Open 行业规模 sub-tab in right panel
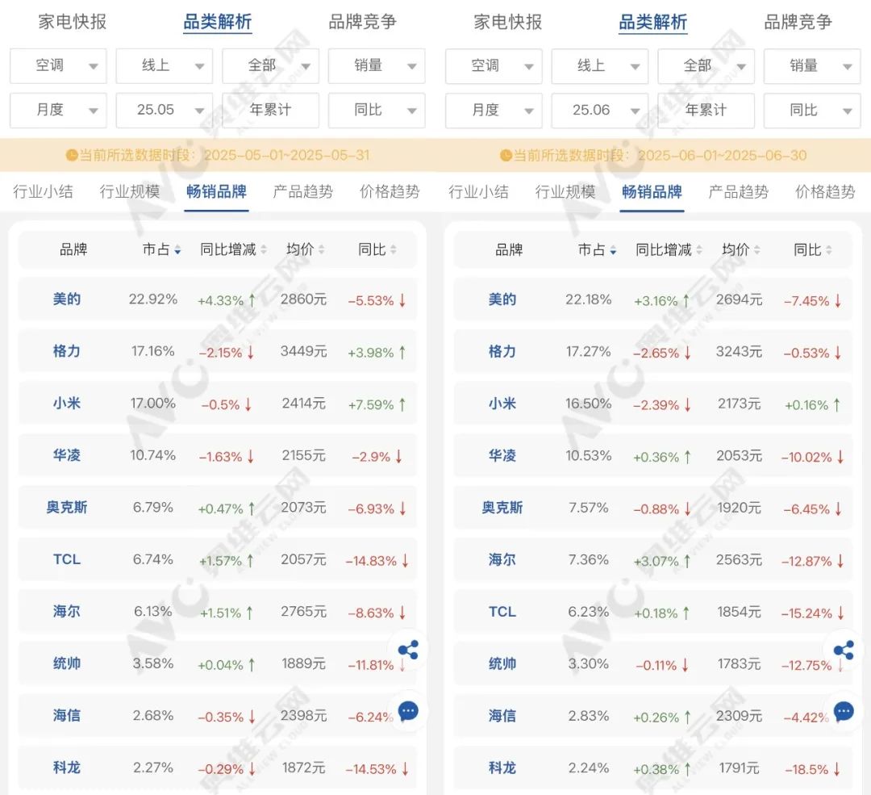 click(565, 192)
